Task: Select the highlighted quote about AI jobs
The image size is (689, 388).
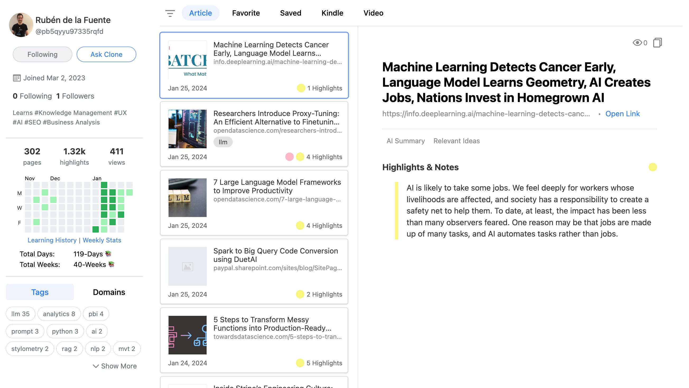Action: click(529, 211)
